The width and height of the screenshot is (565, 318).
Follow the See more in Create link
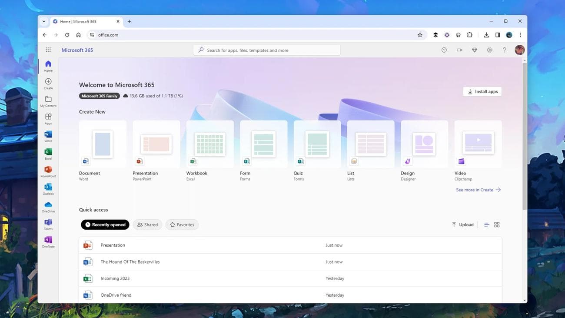tap(474, 190)
